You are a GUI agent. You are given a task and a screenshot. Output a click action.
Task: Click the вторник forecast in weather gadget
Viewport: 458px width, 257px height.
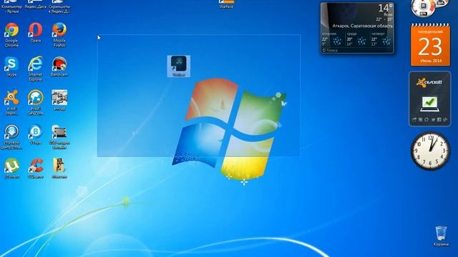[x=332, y=39]
